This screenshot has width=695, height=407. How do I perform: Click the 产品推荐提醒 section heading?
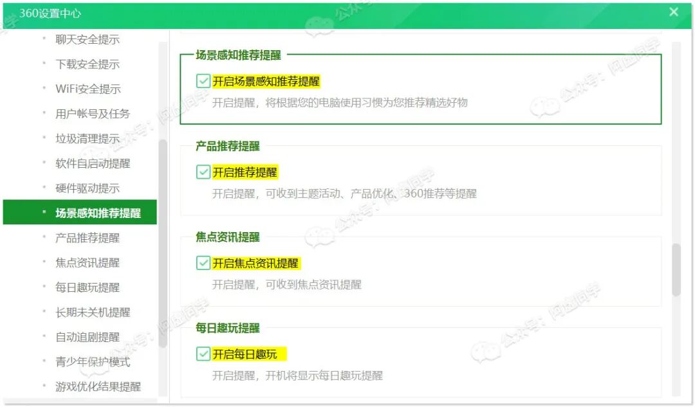tap(228, 146)
